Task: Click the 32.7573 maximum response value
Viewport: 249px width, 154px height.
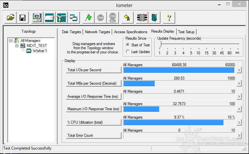Action: pos(179,104)
